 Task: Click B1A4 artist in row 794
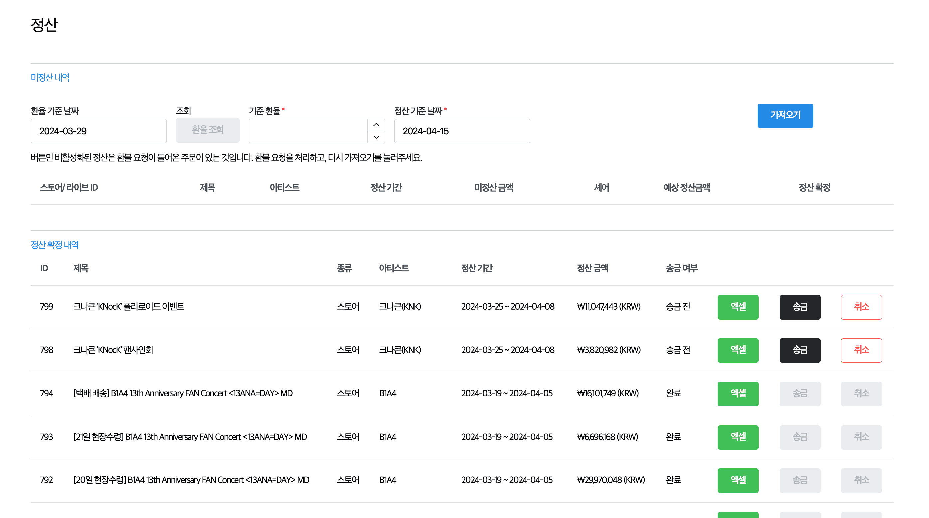click(x=388, y=394)
